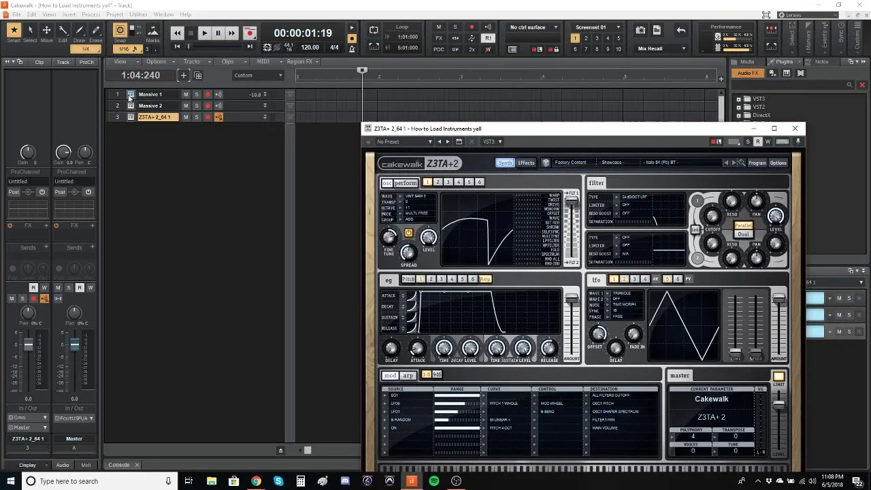Viewport: 871px width, 490px height.
Task: Click the Rewind transport button
Action: coord(177,33)
